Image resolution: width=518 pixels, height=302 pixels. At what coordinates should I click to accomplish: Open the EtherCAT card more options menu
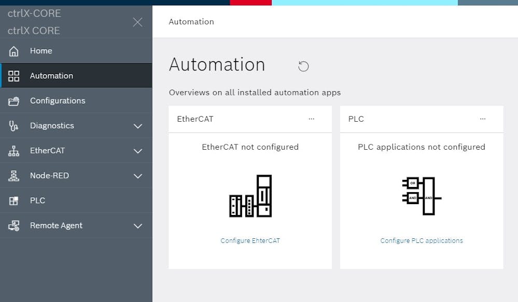click(311, 119)
